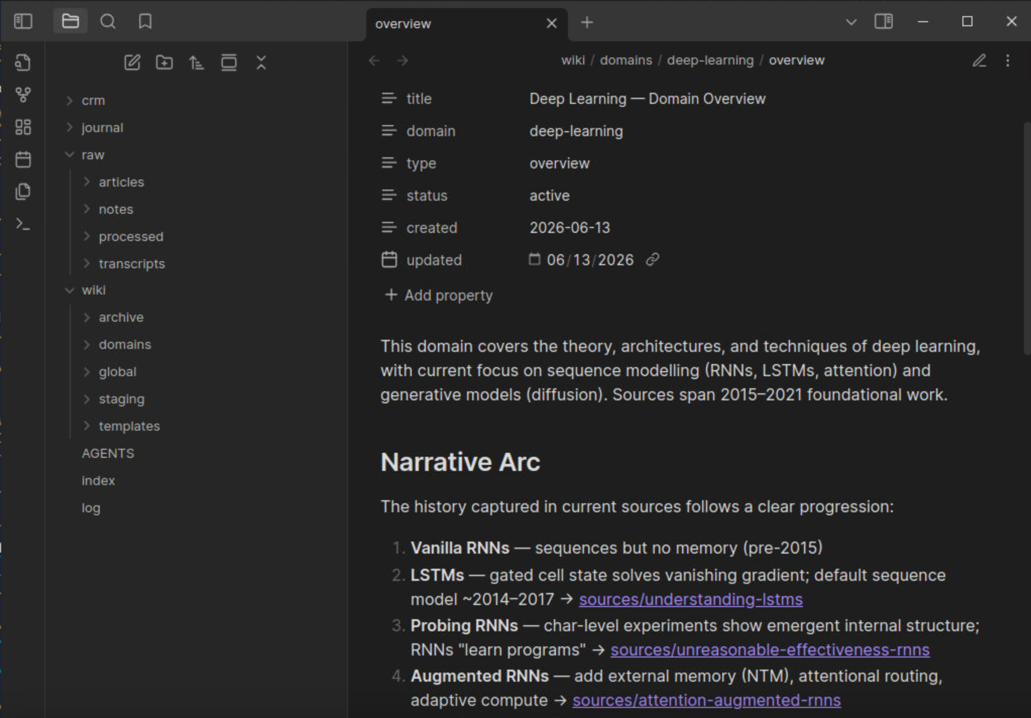
Task: Collapse the raw folder
Action: (x=93, y=155)
